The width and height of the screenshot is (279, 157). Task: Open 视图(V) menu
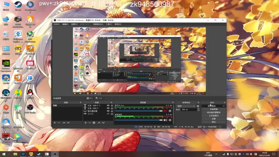[x=74, y=24]
